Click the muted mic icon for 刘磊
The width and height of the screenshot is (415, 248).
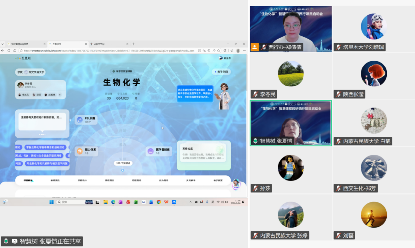(x=338, y=235)
